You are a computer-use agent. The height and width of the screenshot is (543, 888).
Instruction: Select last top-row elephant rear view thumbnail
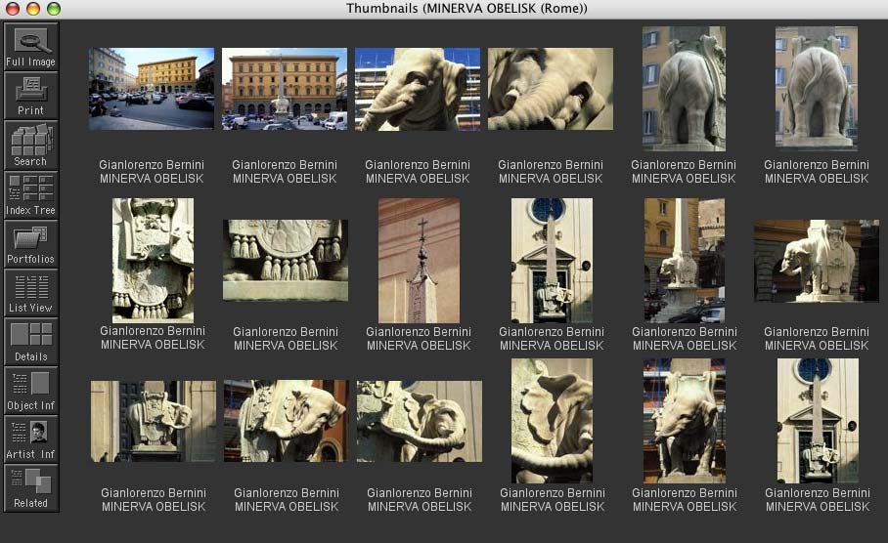816,89
